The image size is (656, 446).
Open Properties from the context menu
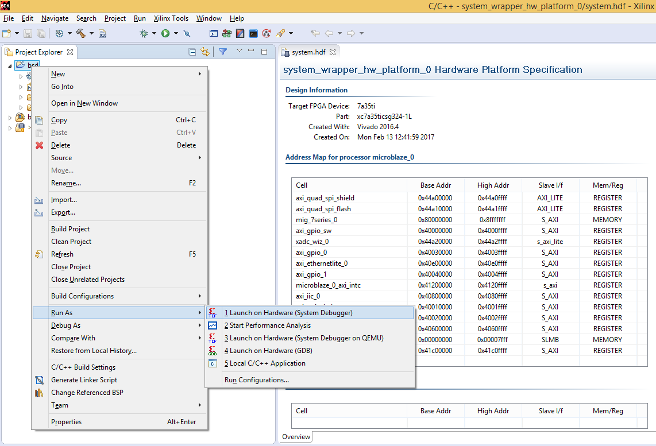(x=119, y=422)
